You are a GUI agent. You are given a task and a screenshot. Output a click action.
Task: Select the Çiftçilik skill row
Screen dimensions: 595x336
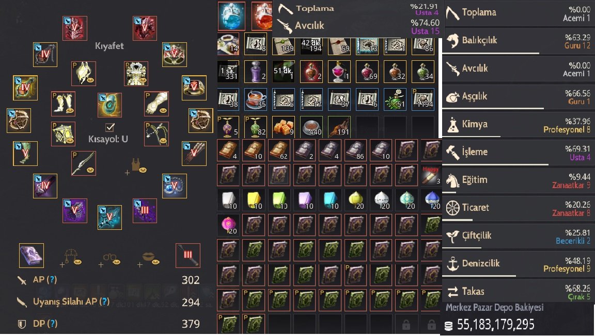pyautogui.click(x=519, y=236)
